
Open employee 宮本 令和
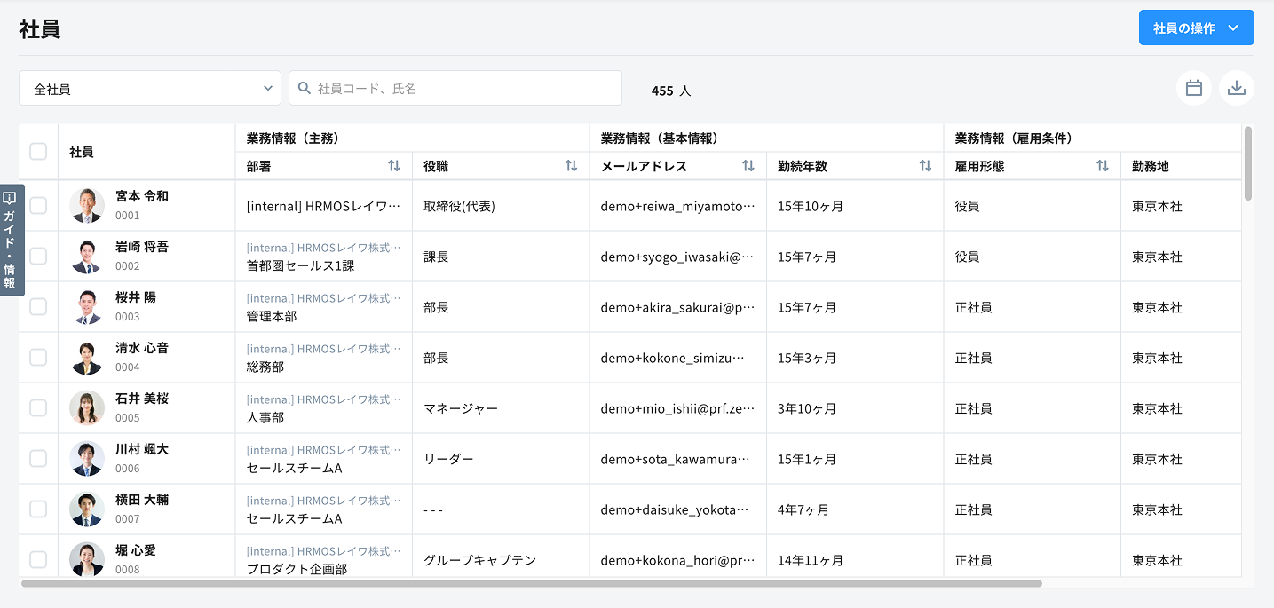click(x=142, y=196)
